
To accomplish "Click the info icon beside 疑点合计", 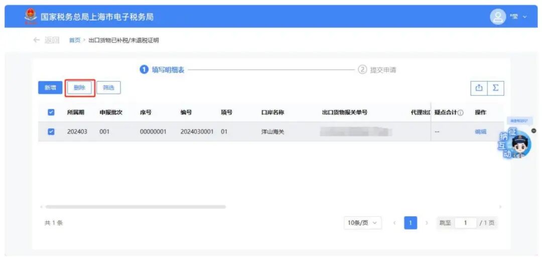I will coord(460,113).
